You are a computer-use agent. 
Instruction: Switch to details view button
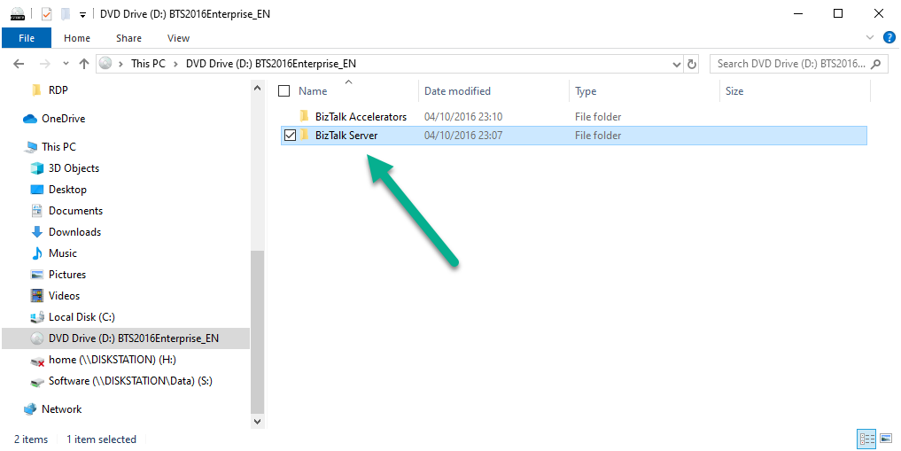[x=866, y=439]
